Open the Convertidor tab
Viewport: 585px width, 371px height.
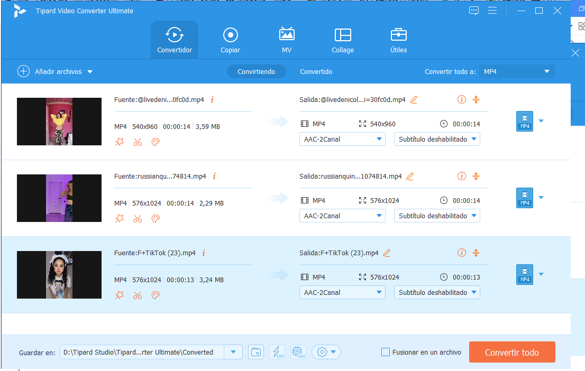(x=174, y=40)
